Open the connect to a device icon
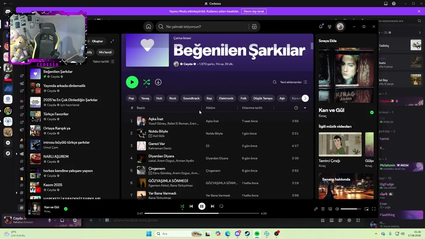Screen dimensions: 425x239 [330, 209]
